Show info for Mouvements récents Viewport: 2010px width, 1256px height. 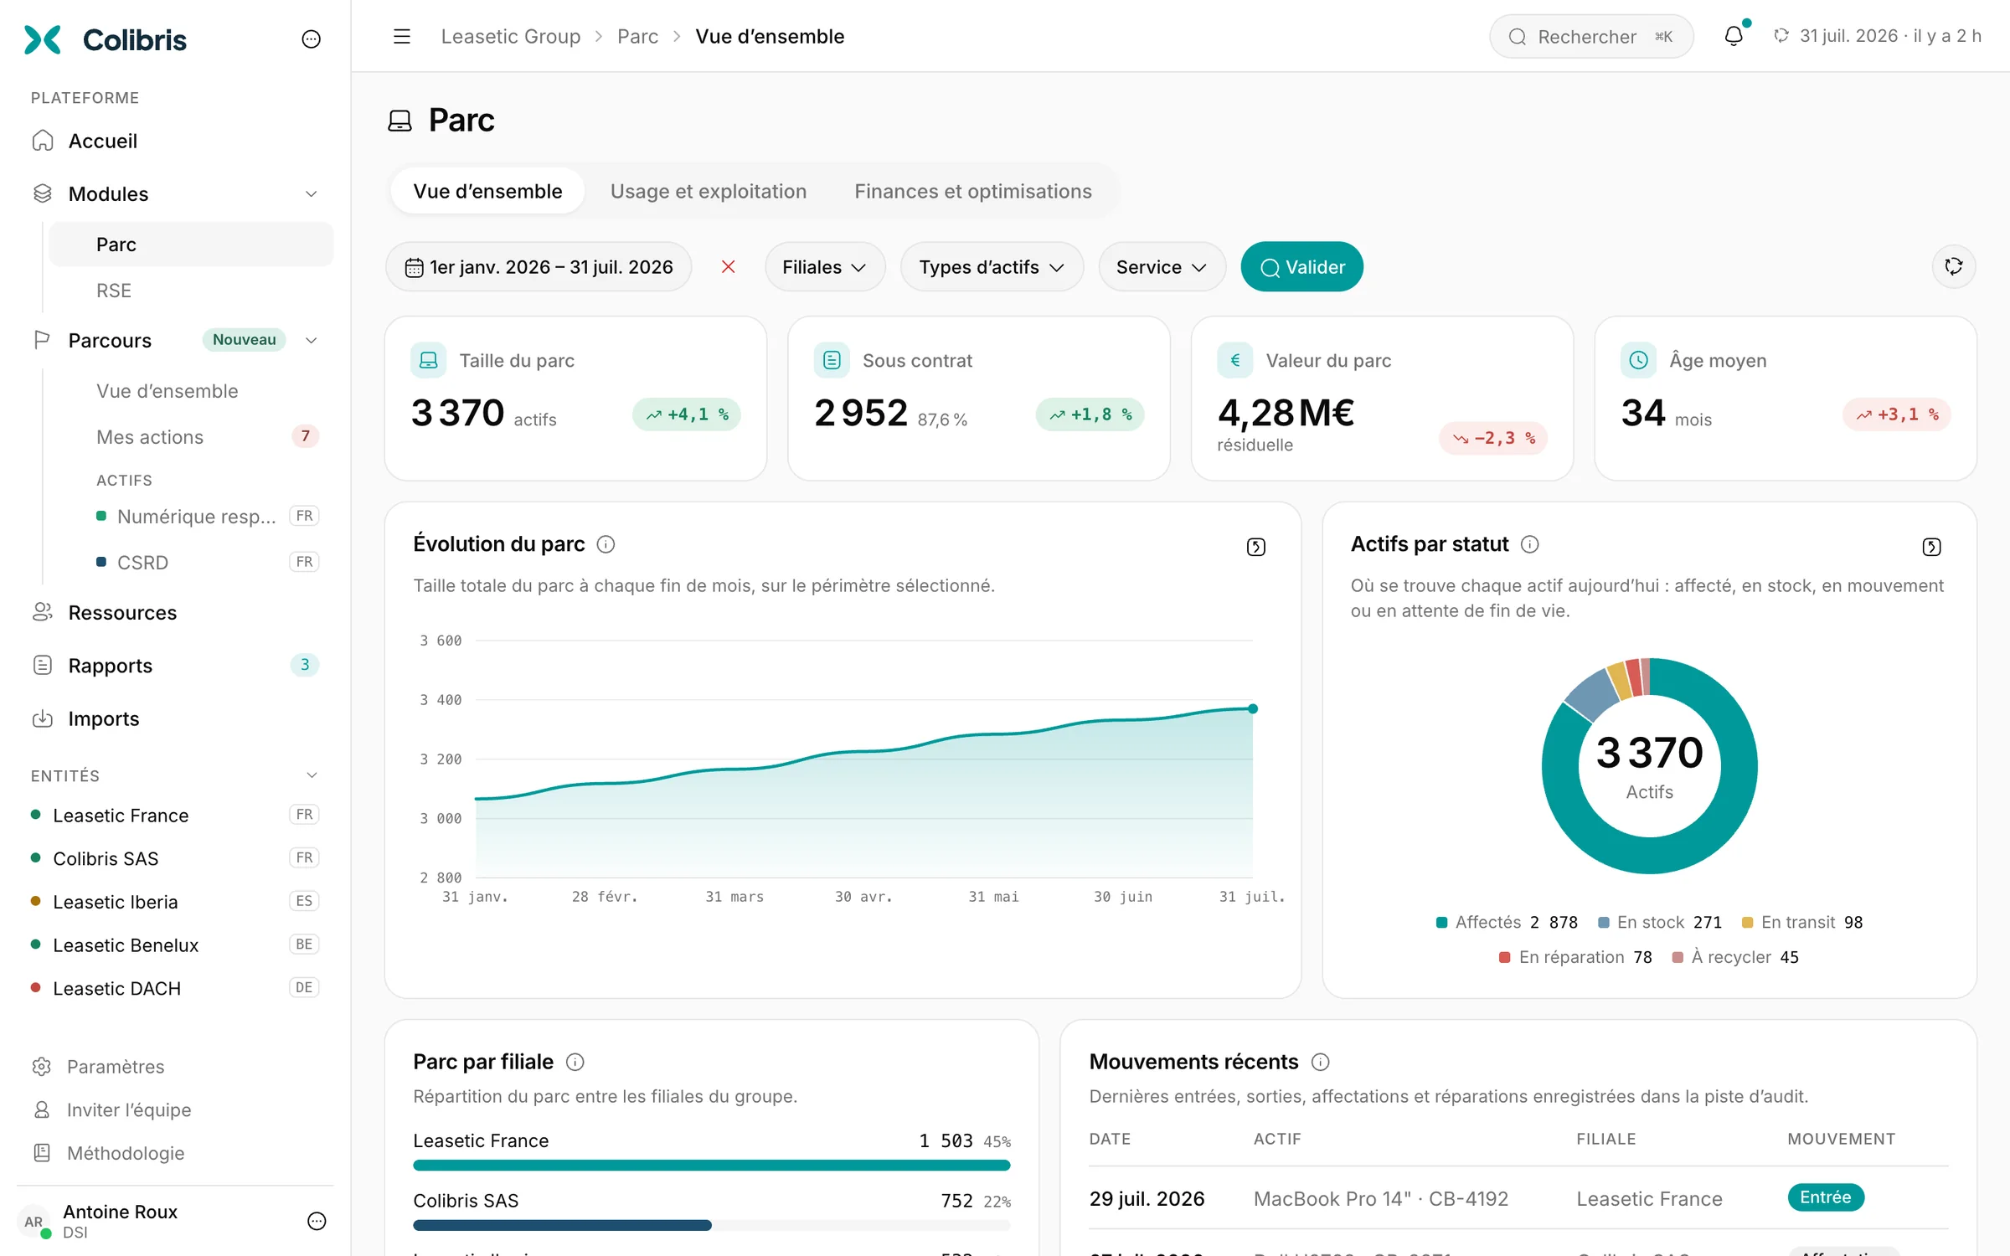[x=1320, y=1062]
